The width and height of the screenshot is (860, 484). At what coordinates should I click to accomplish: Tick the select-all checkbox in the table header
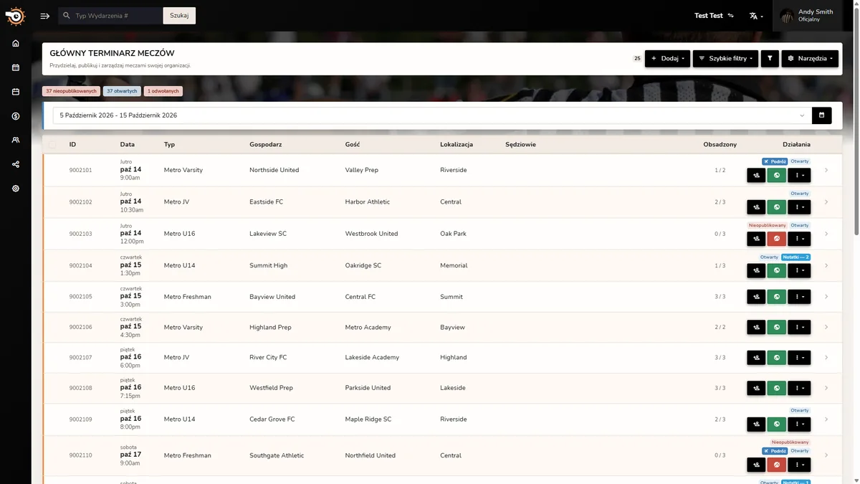(x=52, y=145)
